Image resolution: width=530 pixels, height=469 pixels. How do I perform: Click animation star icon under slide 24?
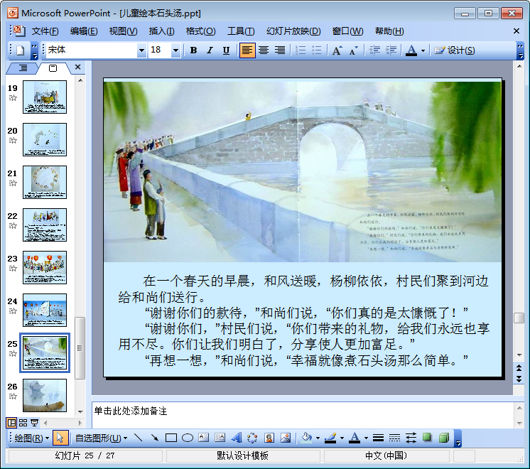coord(13,311)
